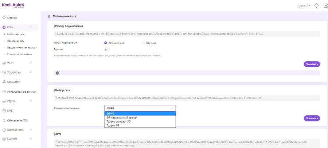
Task: Toggle the Роуминг switch
Action: pos(107,49)
